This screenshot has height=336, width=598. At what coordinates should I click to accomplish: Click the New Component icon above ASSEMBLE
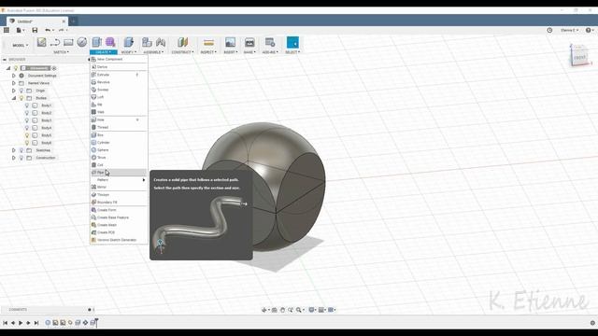pos(147,42)
